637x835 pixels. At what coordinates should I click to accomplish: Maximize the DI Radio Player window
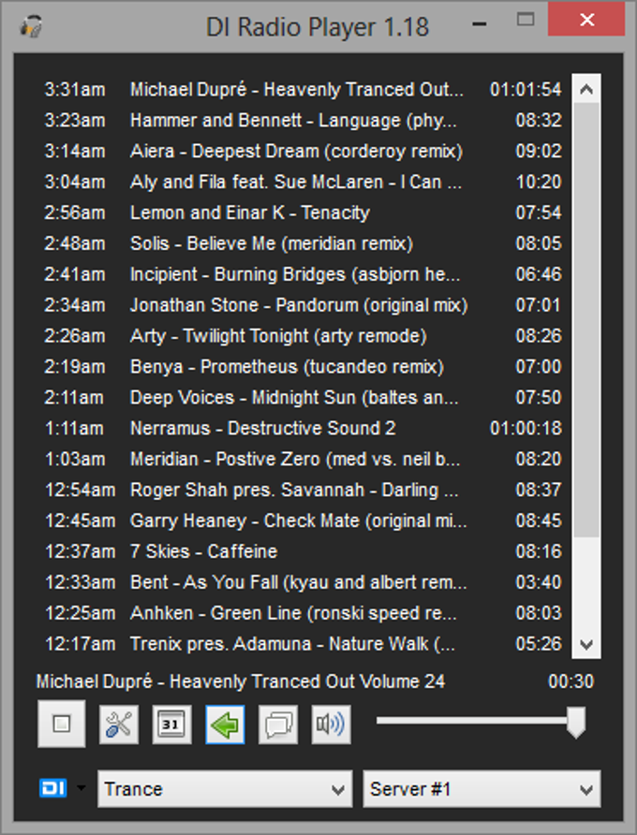coord(526,21)
